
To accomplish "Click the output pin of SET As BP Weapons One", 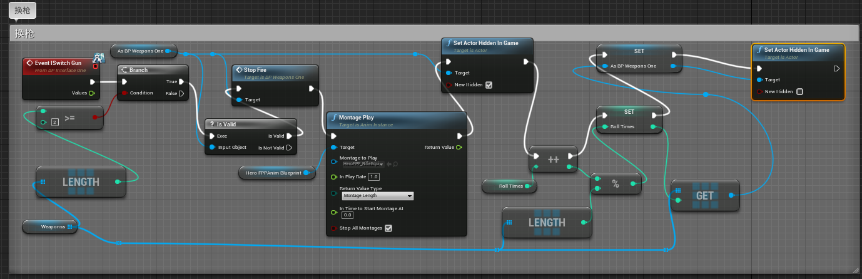I will [672, 66].
